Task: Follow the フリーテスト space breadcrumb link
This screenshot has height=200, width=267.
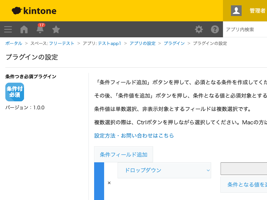Action: [62, 43]
